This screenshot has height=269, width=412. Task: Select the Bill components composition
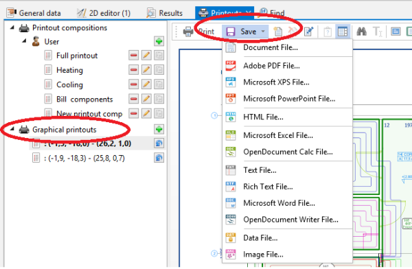(84, 100)
